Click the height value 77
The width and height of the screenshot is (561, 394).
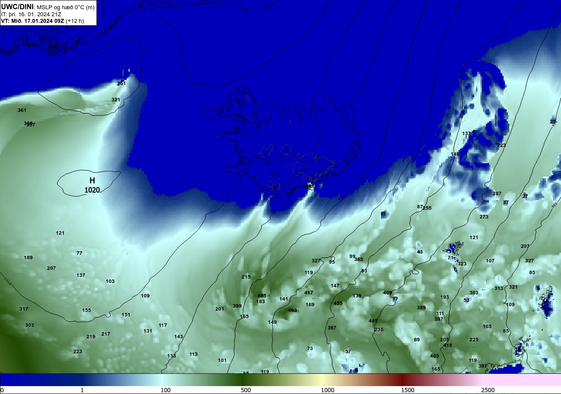(x=79, y=253)
